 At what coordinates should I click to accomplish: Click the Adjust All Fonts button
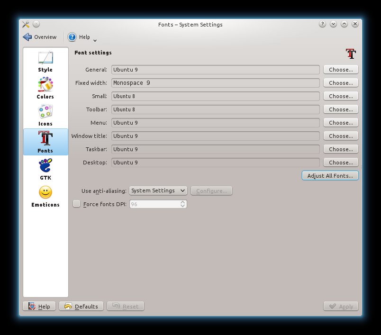(330, 176)
